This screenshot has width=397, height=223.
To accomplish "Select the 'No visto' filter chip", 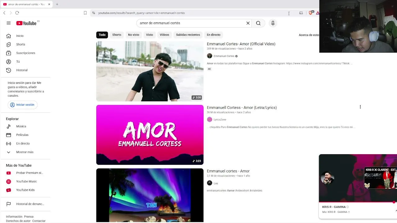I will tap(134, 35).
